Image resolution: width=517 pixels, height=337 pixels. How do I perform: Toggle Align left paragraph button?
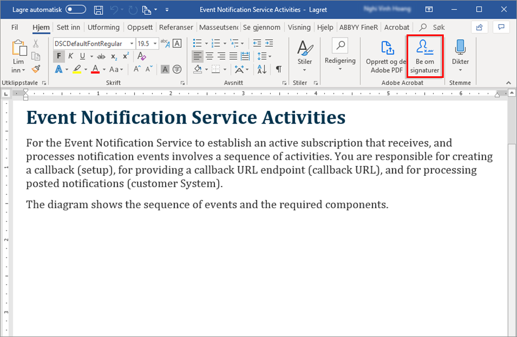click(197, 56)
